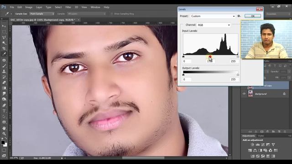Add a Black & White adjustment

tap(260, 150)
